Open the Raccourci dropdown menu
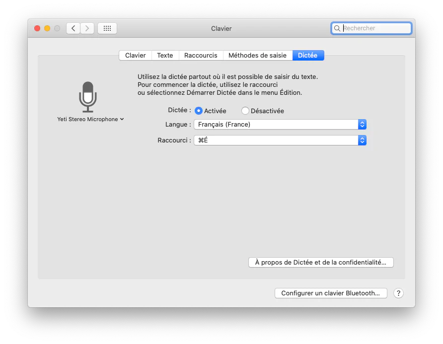The height and width of the screenshot is (344, 443). (280, 140)
